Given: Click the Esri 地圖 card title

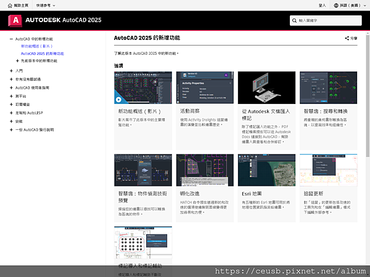Looking at the screenshot, I should click(x=252, y=194).
